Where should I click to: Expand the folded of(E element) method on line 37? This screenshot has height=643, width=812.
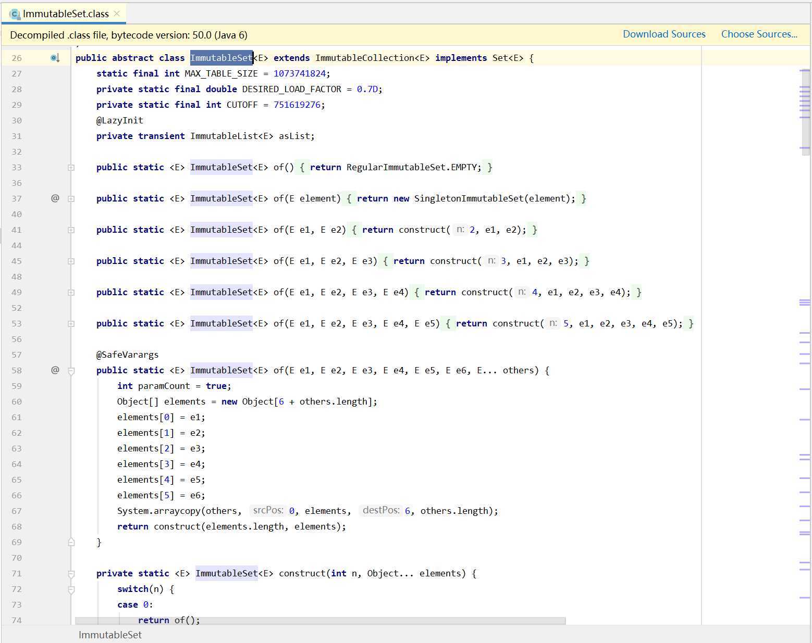[x=71, y=199]
